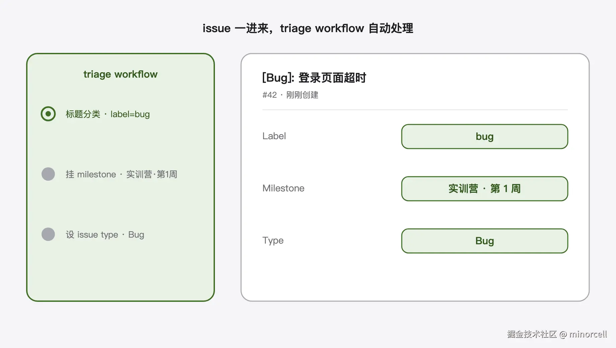Viewport: 616px width, 348px height.
Task: Click the Bug type pill
Action: 484,241
